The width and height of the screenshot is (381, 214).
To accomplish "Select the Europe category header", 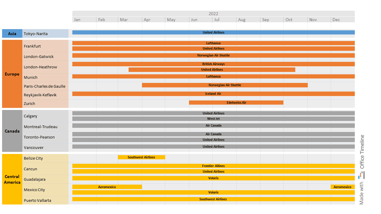I will [12, 74].
